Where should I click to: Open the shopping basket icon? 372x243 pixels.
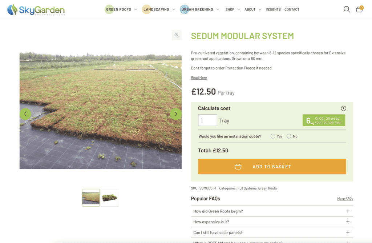click(x=359, y=9)
